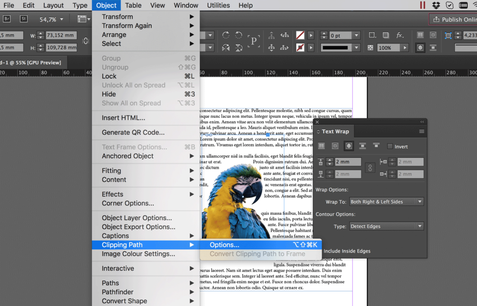The image size is (477, 306).
Task: Select the Jump Object wrap icon
Action: point(361,146)
